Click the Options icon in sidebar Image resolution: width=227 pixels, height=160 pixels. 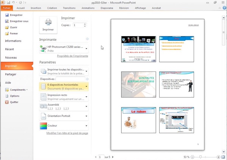click(7, 96)
